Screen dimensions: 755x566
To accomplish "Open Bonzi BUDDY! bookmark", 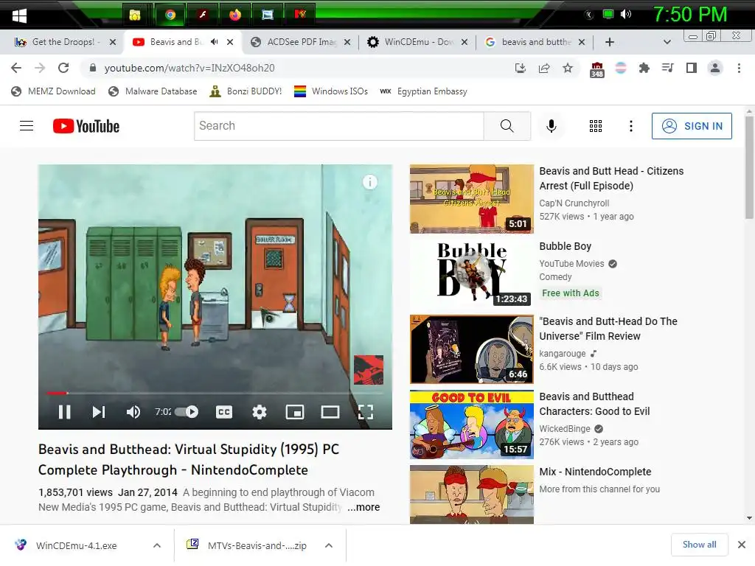I will (246, 91).
